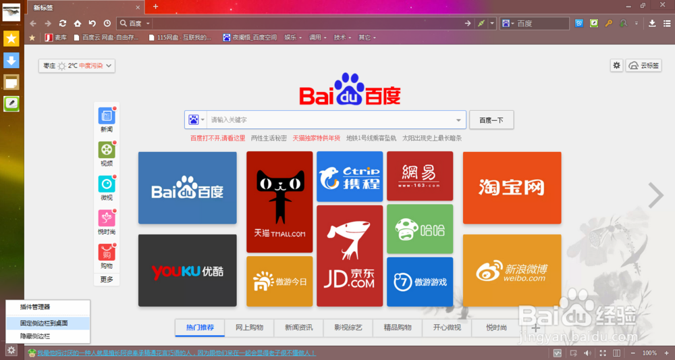
Task: Undo the last closed tab
Action: [x=92, y=23]
